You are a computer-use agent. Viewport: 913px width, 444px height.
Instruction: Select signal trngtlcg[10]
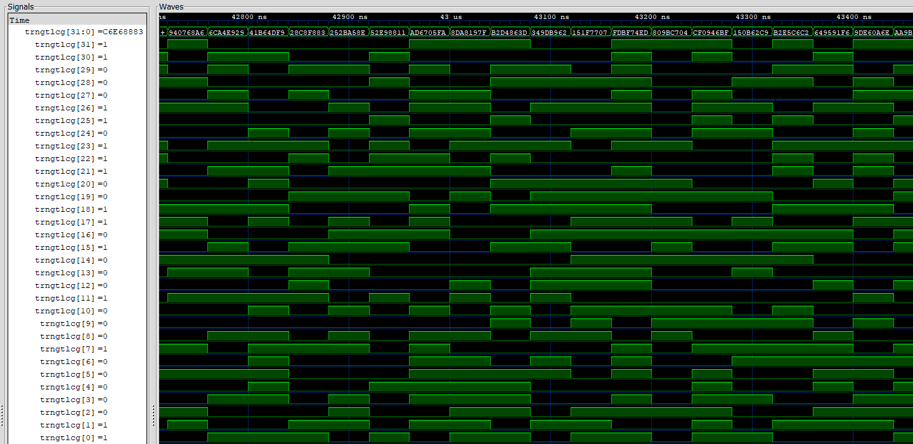71,311
